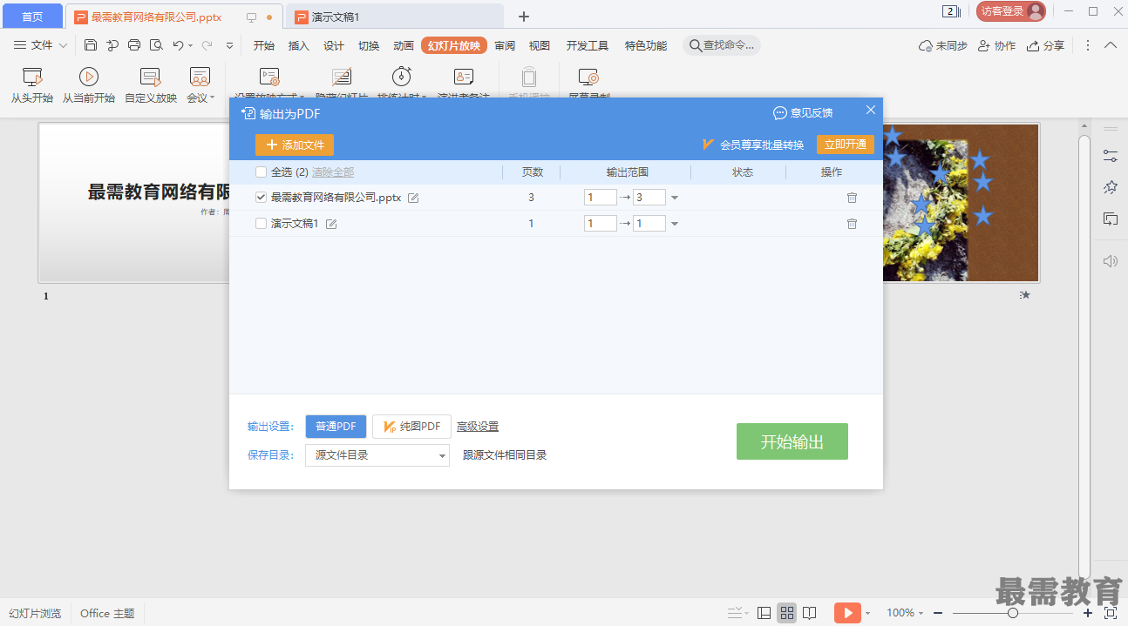The height and width of the screenshot is (626, 1128).
Task: Click the star animation icon in right sidebar
Action: [x=1110, y=187]
